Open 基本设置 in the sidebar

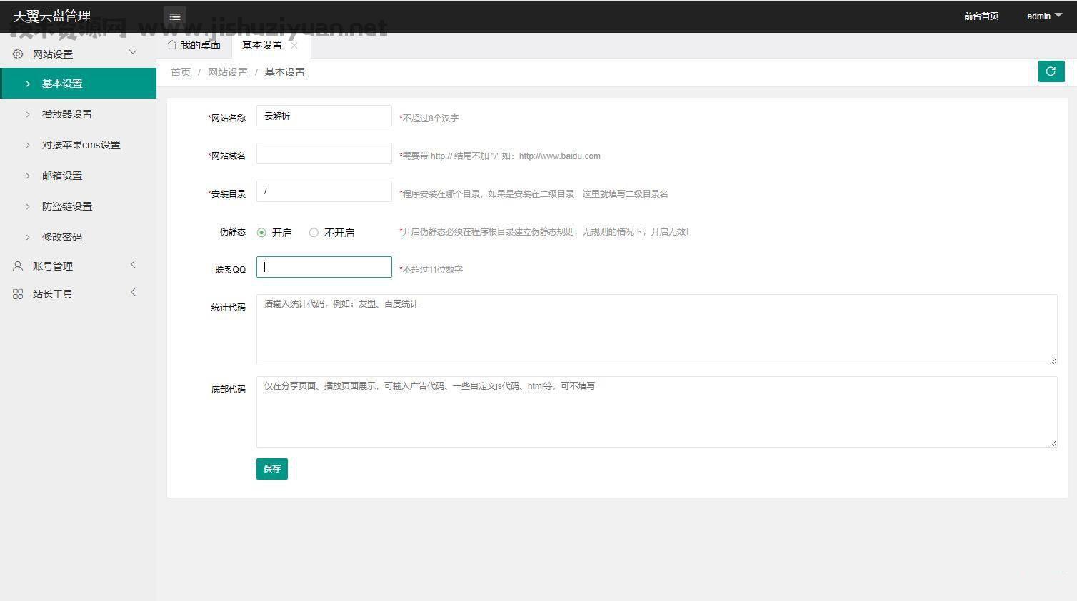[x=79, y=84]
